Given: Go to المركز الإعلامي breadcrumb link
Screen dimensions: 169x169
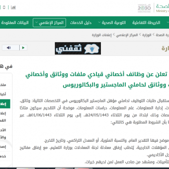Looking at the screenshot, I should point(127,35).
